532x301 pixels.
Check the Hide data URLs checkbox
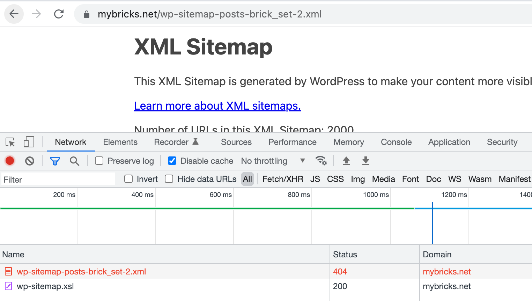pyautogui.click(x=169, y=179)
